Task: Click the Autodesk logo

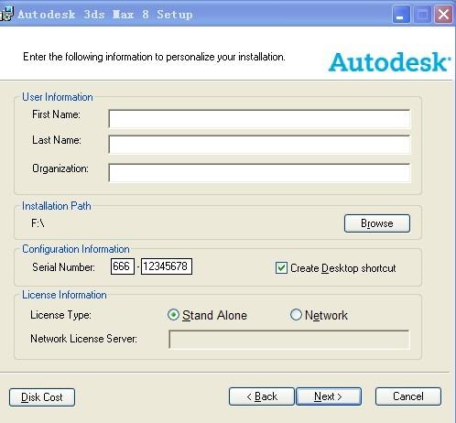Action: 389,62
